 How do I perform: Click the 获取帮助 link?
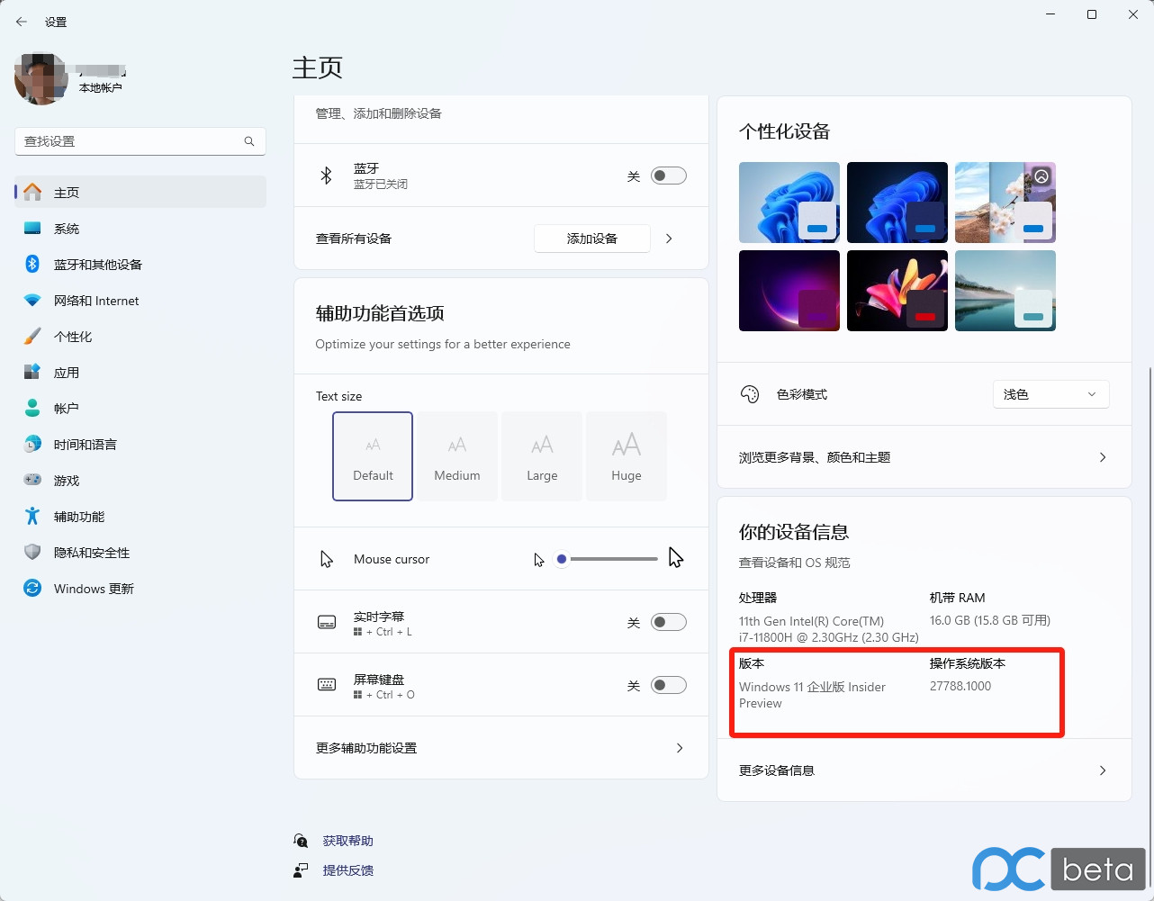tap(347, 841)
